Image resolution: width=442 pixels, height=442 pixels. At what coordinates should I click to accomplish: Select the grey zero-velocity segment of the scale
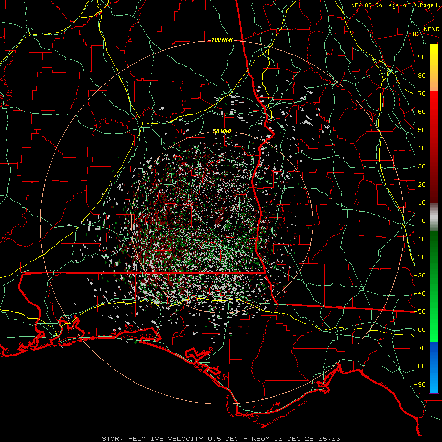434,217
